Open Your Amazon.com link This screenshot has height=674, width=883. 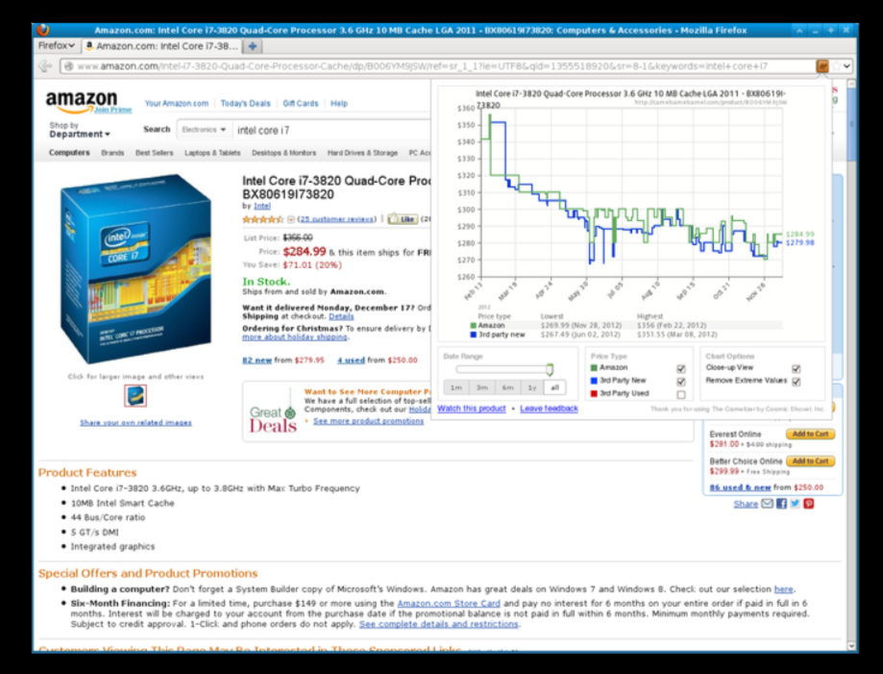click(x=176, y=104)
